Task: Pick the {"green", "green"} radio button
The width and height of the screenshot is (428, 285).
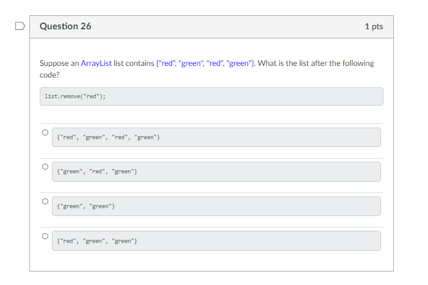Action: tap(45, 201)
